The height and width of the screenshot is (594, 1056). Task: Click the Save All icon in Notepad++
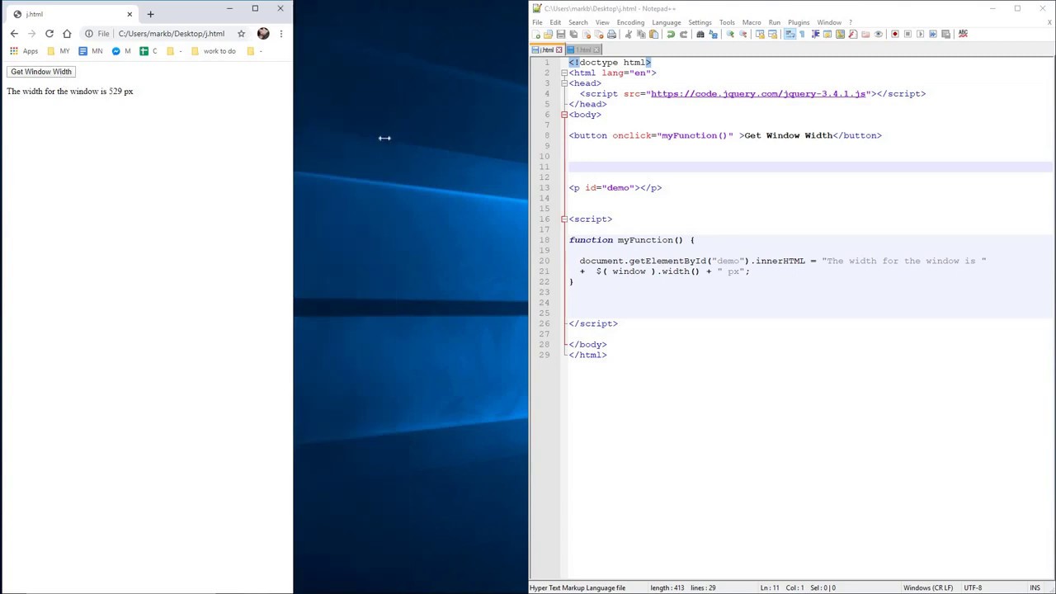coord(573,34)
